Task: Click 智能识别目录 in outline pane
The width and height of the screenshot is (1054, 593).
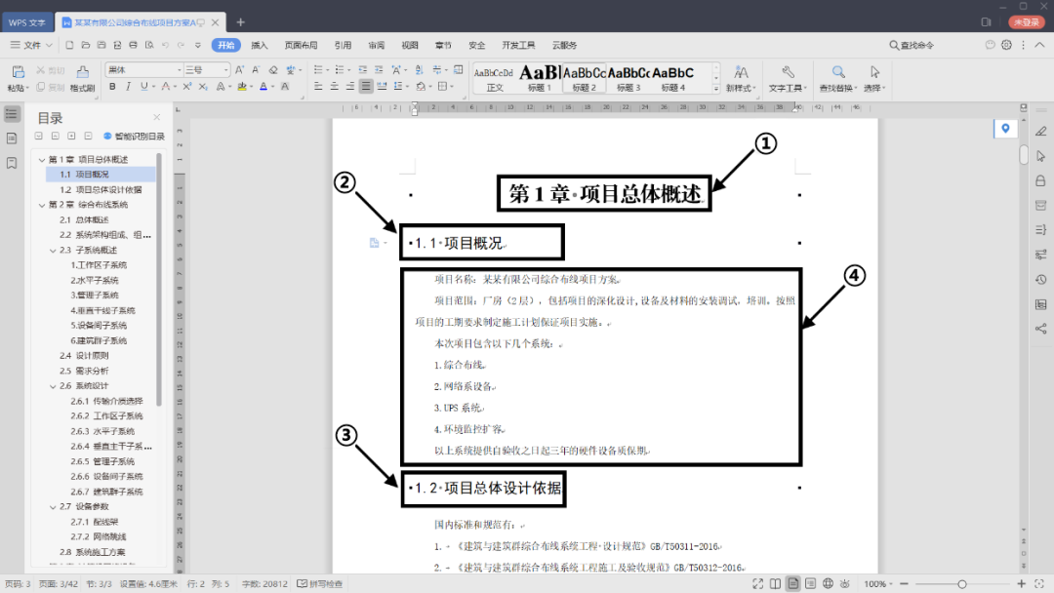Action: pos(135,137)
